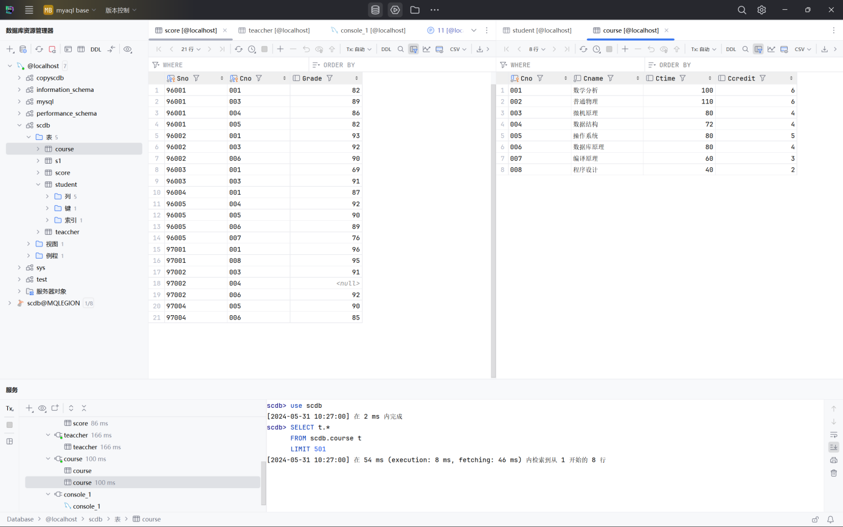Open the main hamburger menu
The height and width of the screenshot is (527, 843).
(29, 10)
